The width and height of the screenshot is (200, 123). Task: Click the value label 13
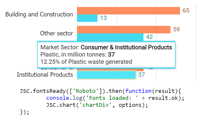pyautogui.click(x=104, y=18)
